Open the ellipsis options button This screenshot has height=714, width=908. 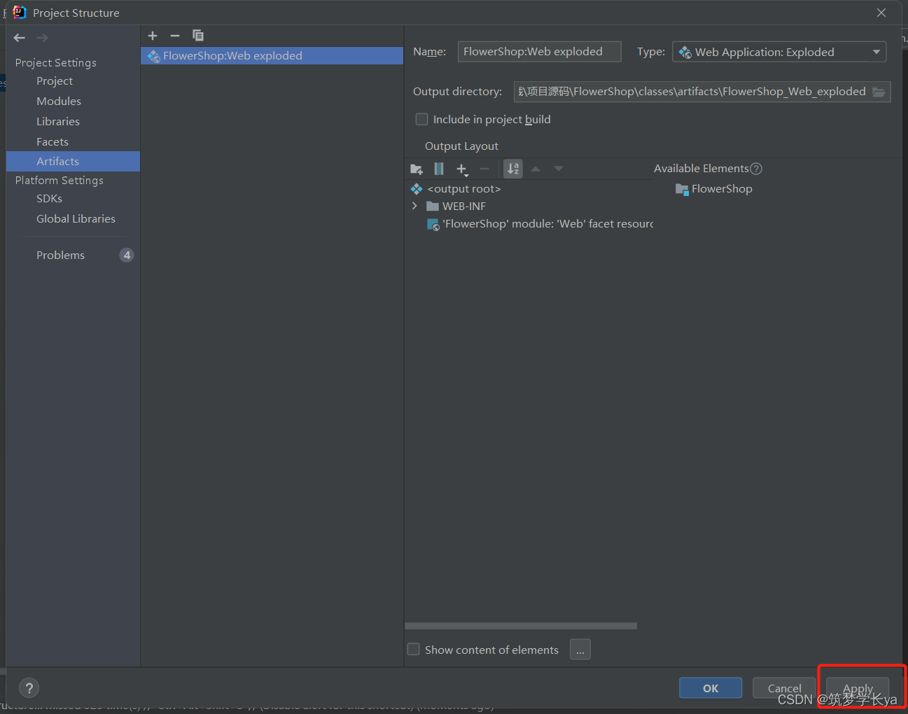[x=580, y=650]
